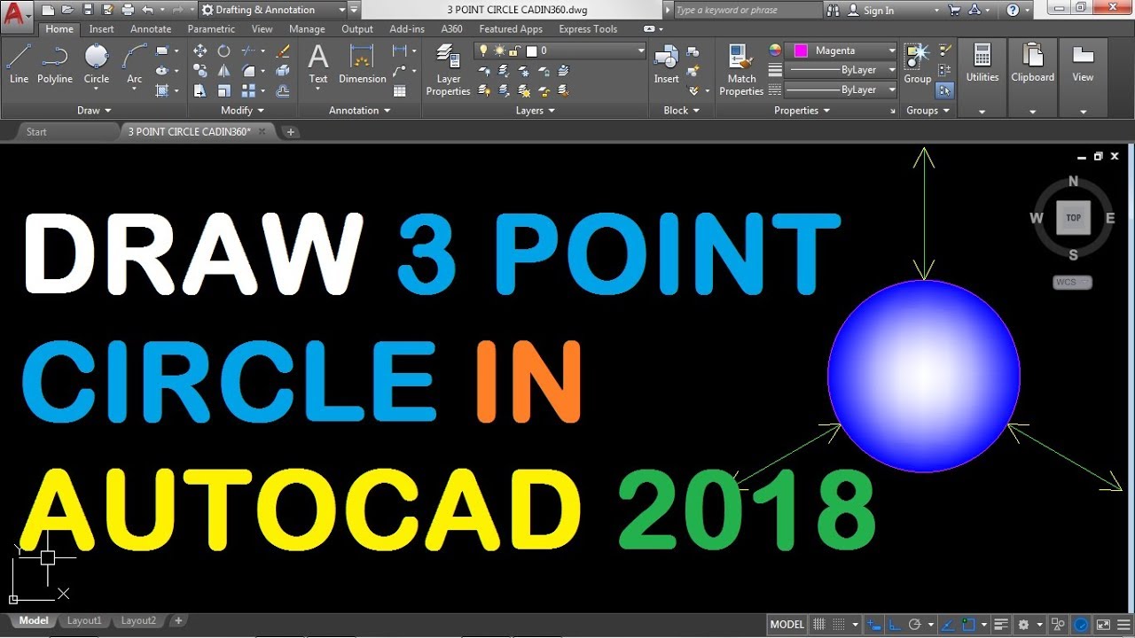
Task: Click the Erase tool icon
Action: (283, 51)
